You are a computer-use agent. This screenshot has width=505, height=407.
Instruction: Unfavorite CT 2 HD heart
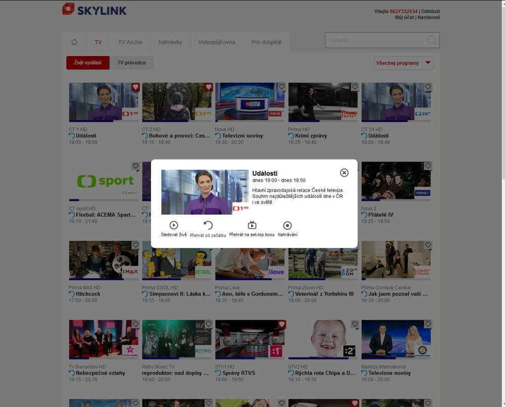(209, 87)
